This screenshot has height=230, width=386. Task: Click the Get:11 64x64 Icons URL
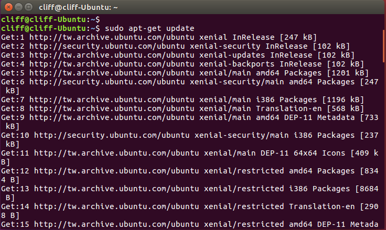click(116, 153)
